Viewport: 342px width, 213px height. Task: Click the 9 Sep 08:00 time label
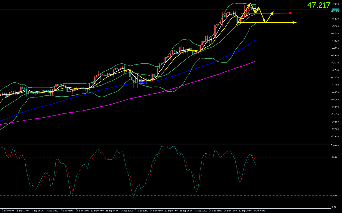coord(67,210)
